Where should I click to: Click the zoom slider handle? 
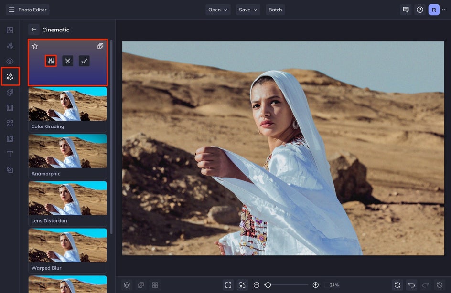[268, 285]
